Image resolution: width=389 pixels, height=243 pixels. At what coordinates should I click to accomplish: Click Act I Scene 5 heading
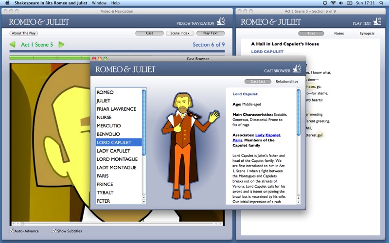pos(37,45)
